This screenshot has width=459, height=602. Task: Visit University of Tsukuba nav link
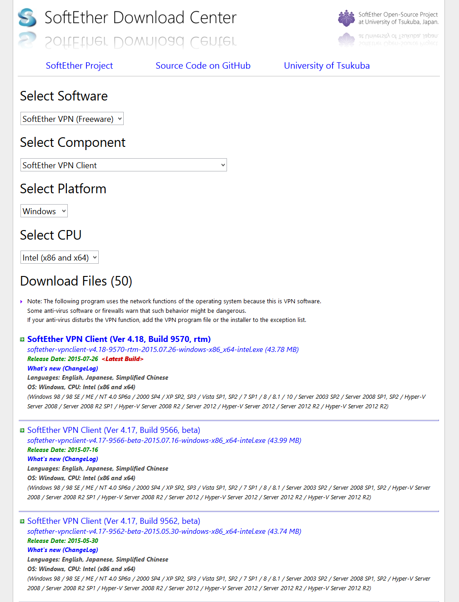click(x=327, y=65)
